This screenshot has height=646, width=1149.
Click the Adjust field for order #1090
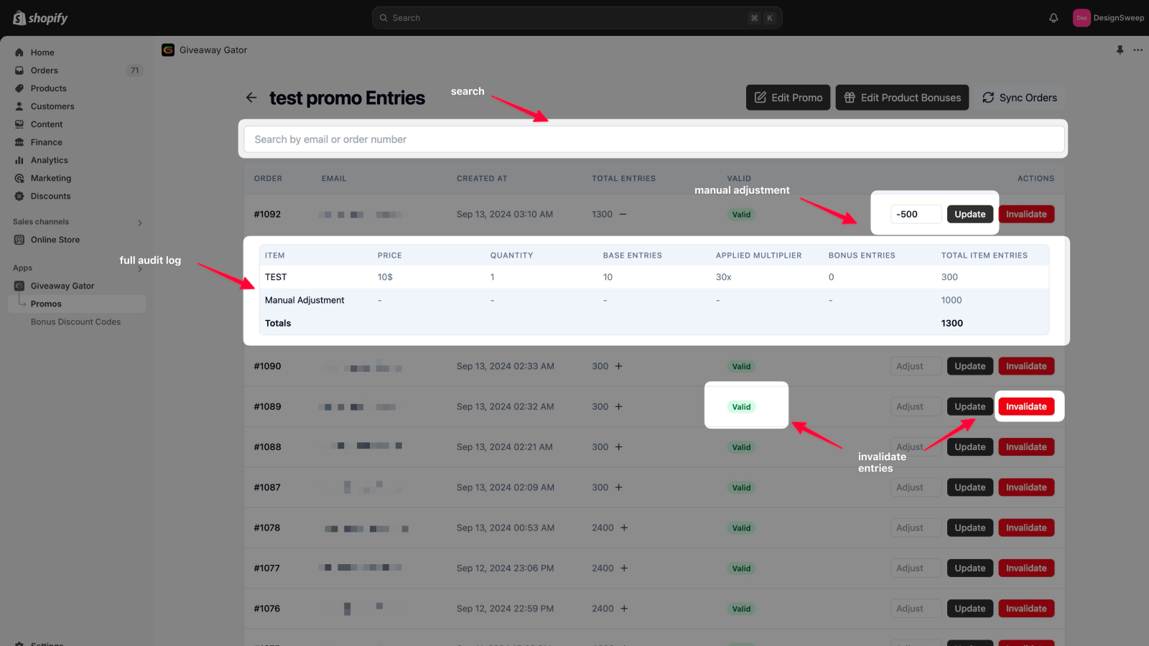pos(916,366)
